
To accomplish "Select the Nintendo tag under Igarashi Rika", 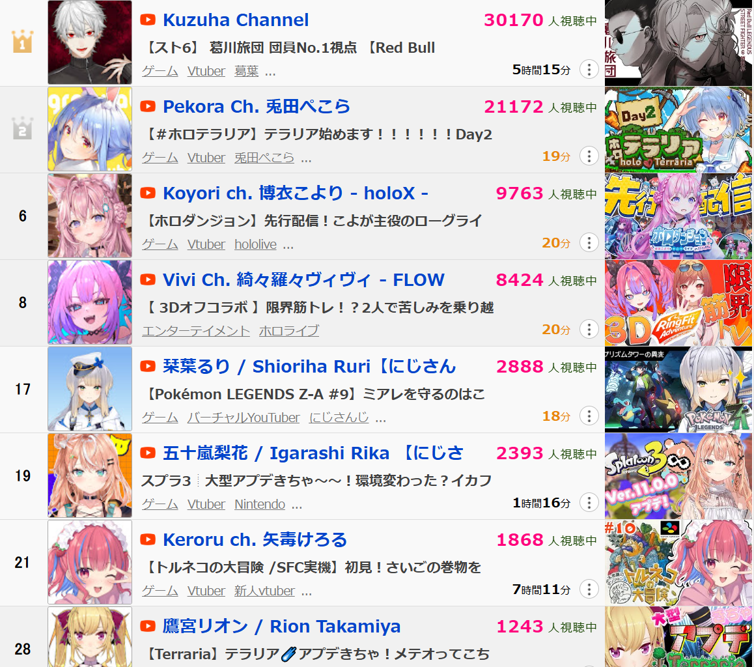I will (260, 504).
